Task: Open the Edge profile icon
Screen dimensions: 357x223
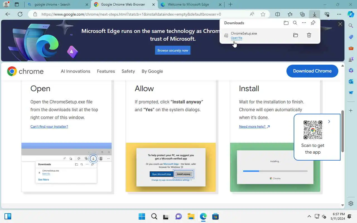Action: pyautogui.click(x=6, y=4)
